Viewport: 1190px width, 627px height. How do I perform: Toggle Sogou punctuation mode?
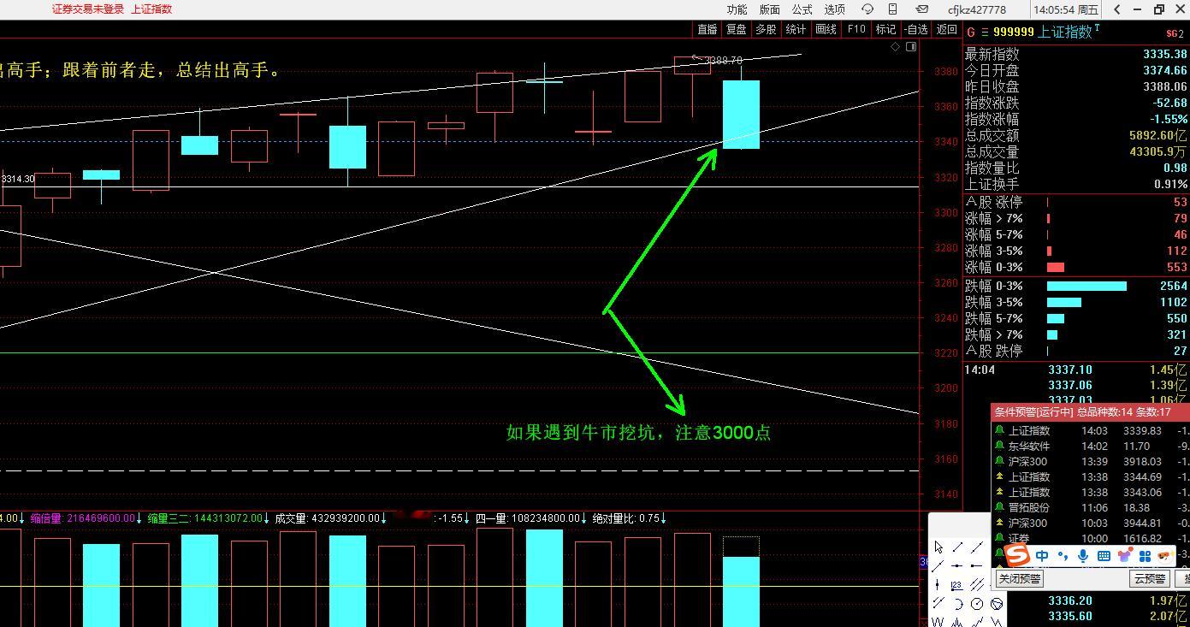point(1063,556)
